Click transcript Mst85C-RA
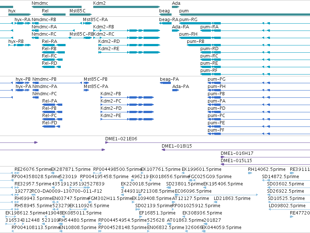Screen dimensions: 310x233 [x=95, y=20]
